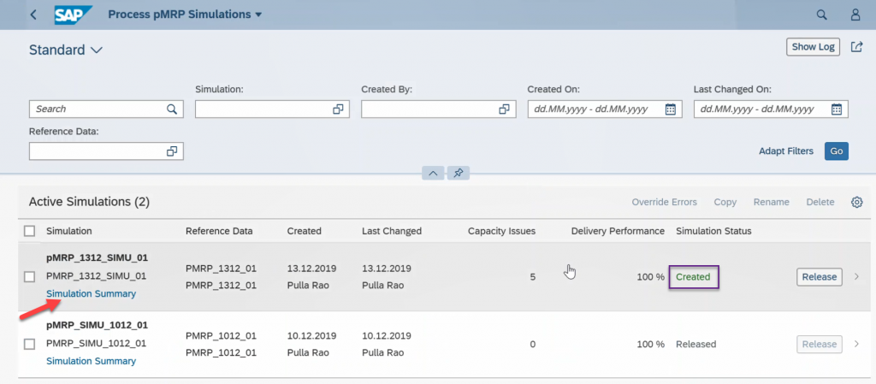The width and height of the screenshot is (876, 384).
Task: Click the Show Log button
Action: coord(813,47)
